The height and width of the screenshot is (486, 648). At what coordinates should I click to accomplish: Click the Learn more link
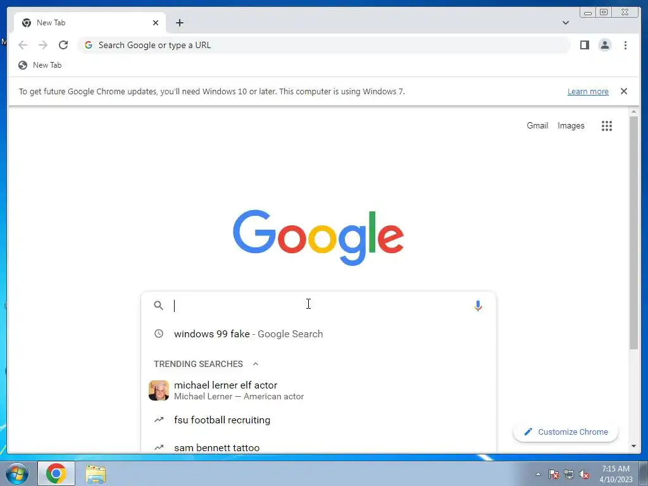click(588, 91)
